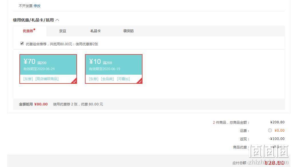Click the text 使用优惠券 2 张,优惠 80.00 元
291x167 pixels.
(x=78, y=104)
